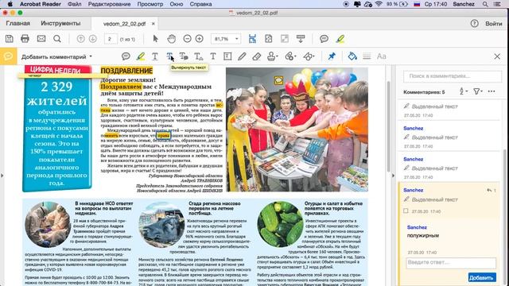Go to next page arrow

[93, 39]
